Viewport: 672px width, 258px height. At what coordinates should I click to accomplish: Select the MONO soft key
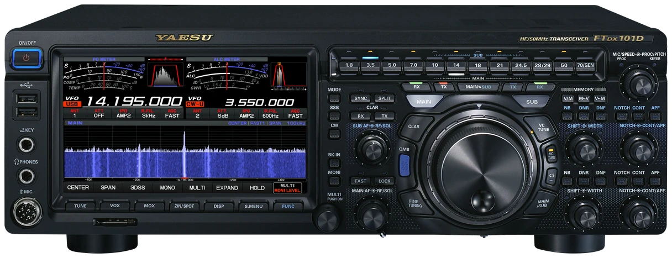[x=167, y=188]
